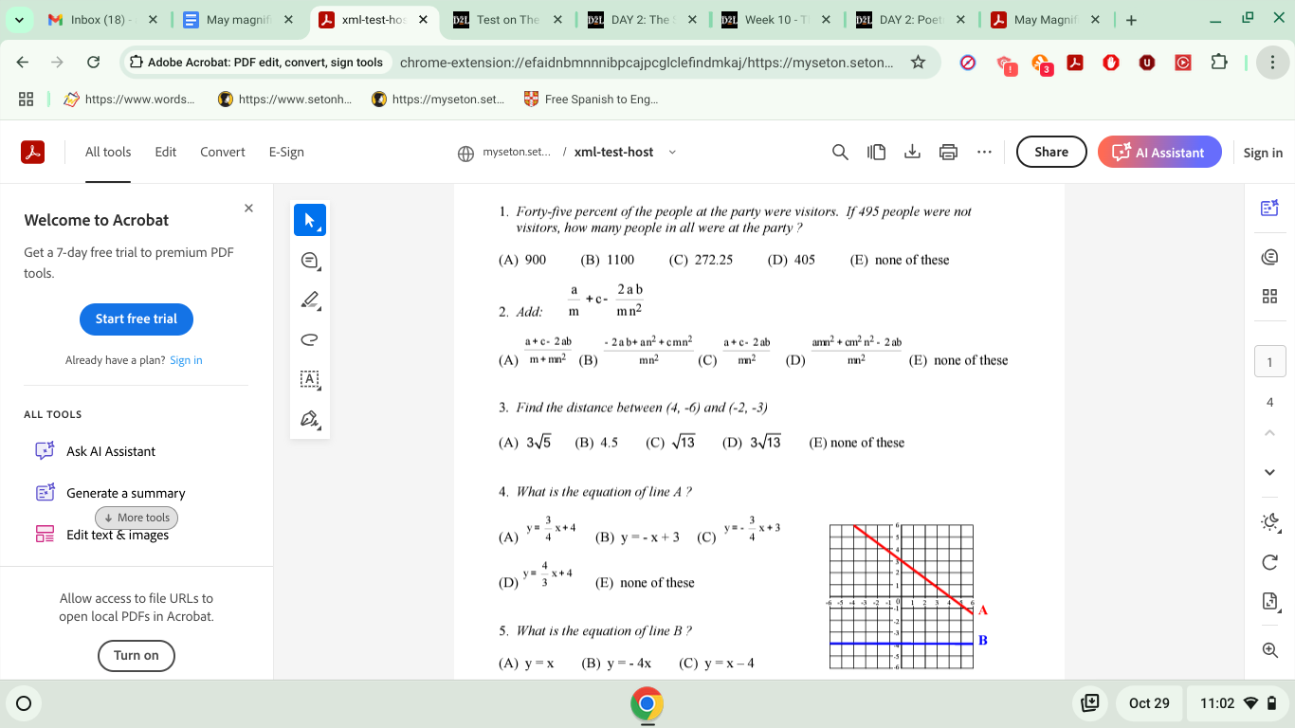Switch to the DAY 2: Poet tab
Screen dimensions: 1295x728
(x=911, y=20)
